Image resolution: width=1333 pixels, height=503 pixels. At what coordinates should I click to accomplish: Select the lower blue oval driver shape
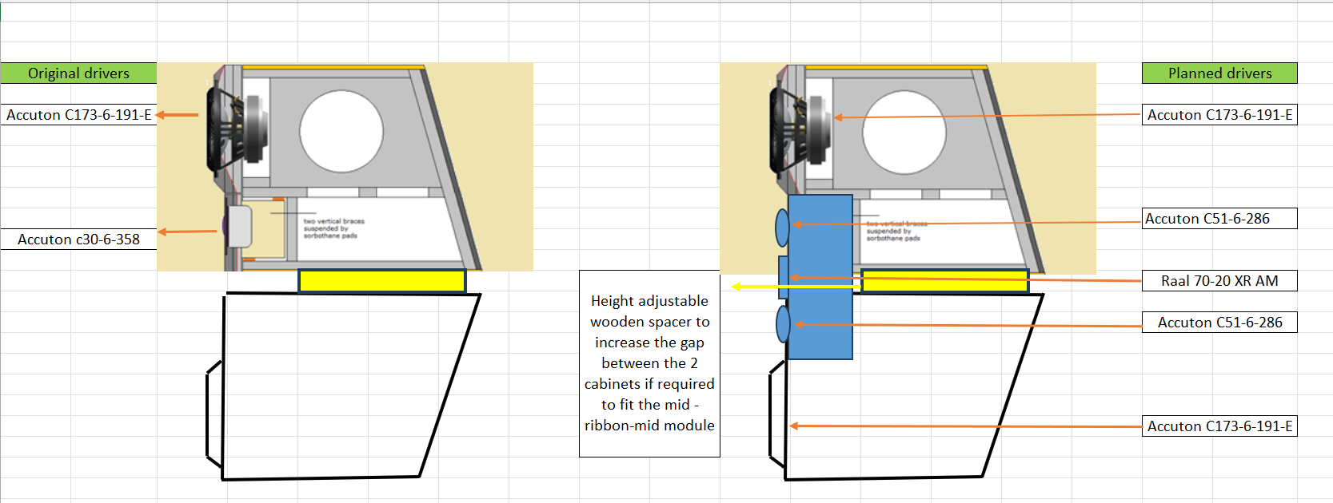[x=783, y=325]
